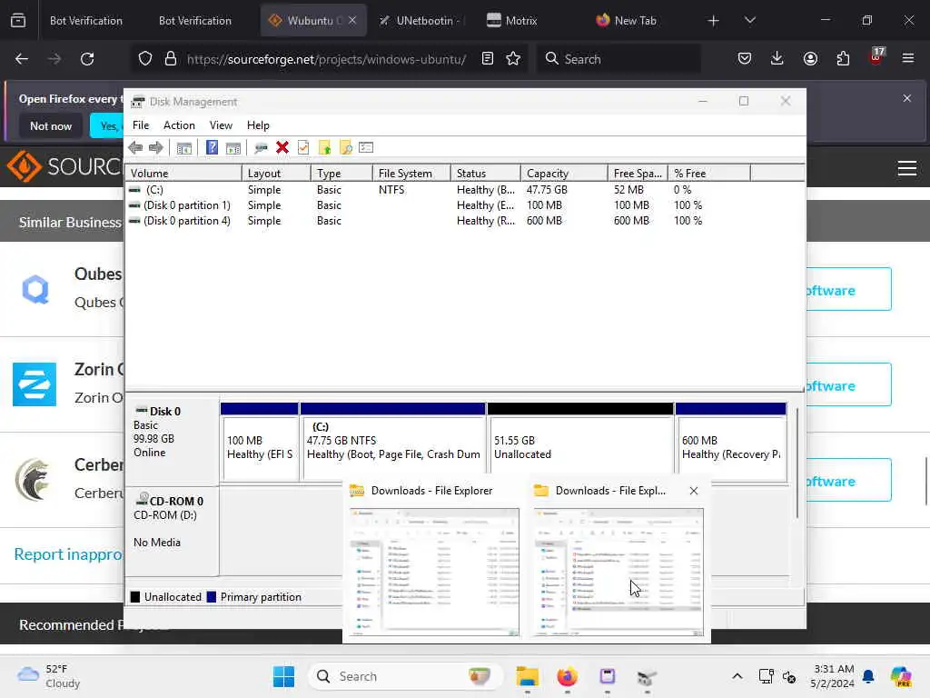Sort by the Volume column header
The image size is (930, 698).
(183, 174)
